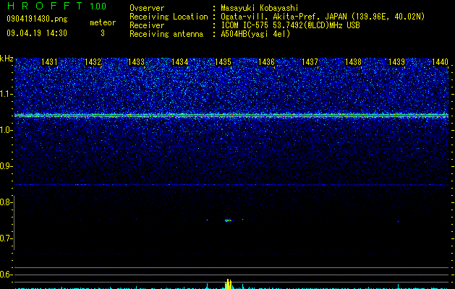Click the A504HB yagi antenna text

tap(255, 34)
